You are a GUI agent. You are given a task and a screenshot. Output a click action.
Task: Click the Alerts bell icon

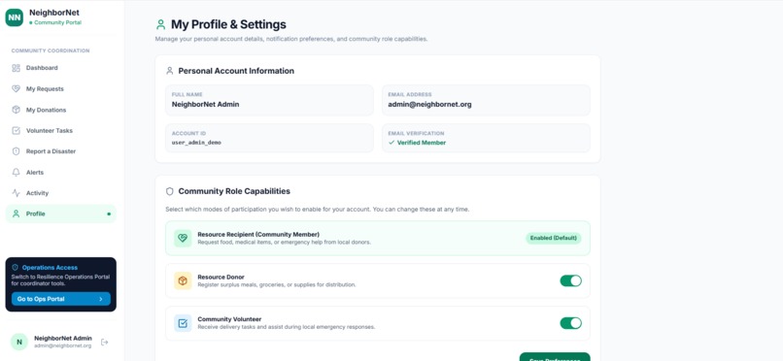[16, 172]
